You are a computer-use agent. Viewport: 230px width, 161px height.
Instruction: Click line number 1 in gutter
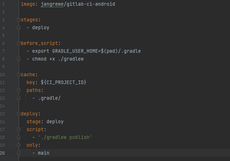point(3,4)
